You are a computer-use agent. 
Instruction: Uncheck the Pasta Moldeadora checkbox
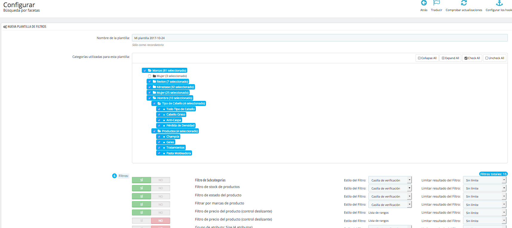(x=159, y=153)
